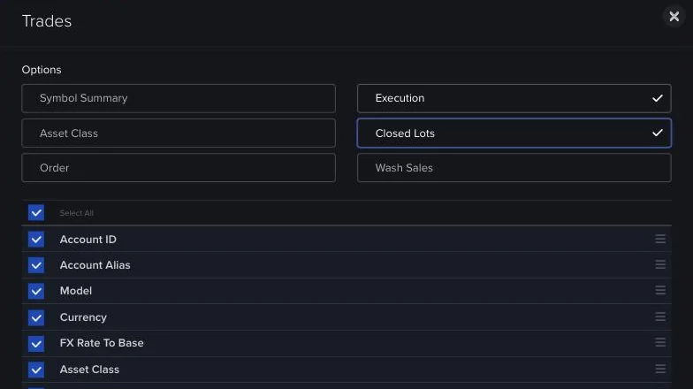This screenshot has width=693, height=389.
Task: Click the Options section heading
Action: 42,70
